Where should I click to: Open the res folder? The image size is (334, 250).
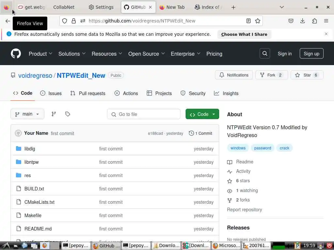tap(27, 175)
